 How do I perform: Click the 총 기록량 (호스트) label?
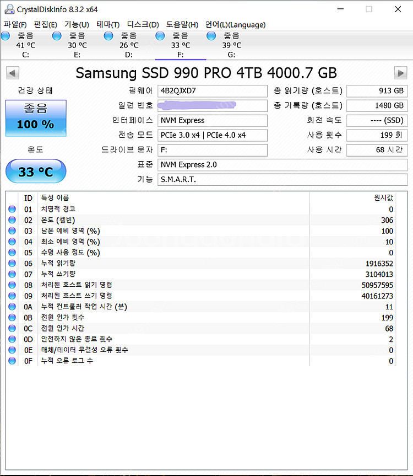coord(308,105)
